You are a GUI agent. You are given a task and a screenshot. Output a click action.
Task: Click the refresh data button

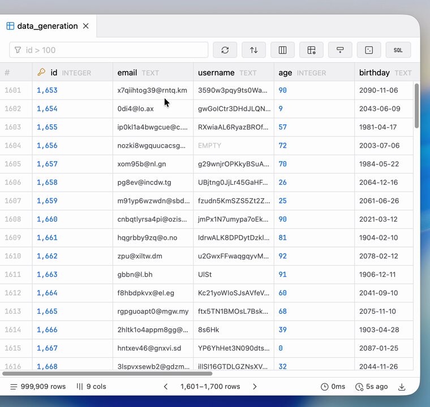pos(225,50)
